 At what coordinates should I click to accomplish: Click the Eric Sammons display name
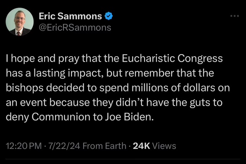pyautogui.click(x=70, y=16)
